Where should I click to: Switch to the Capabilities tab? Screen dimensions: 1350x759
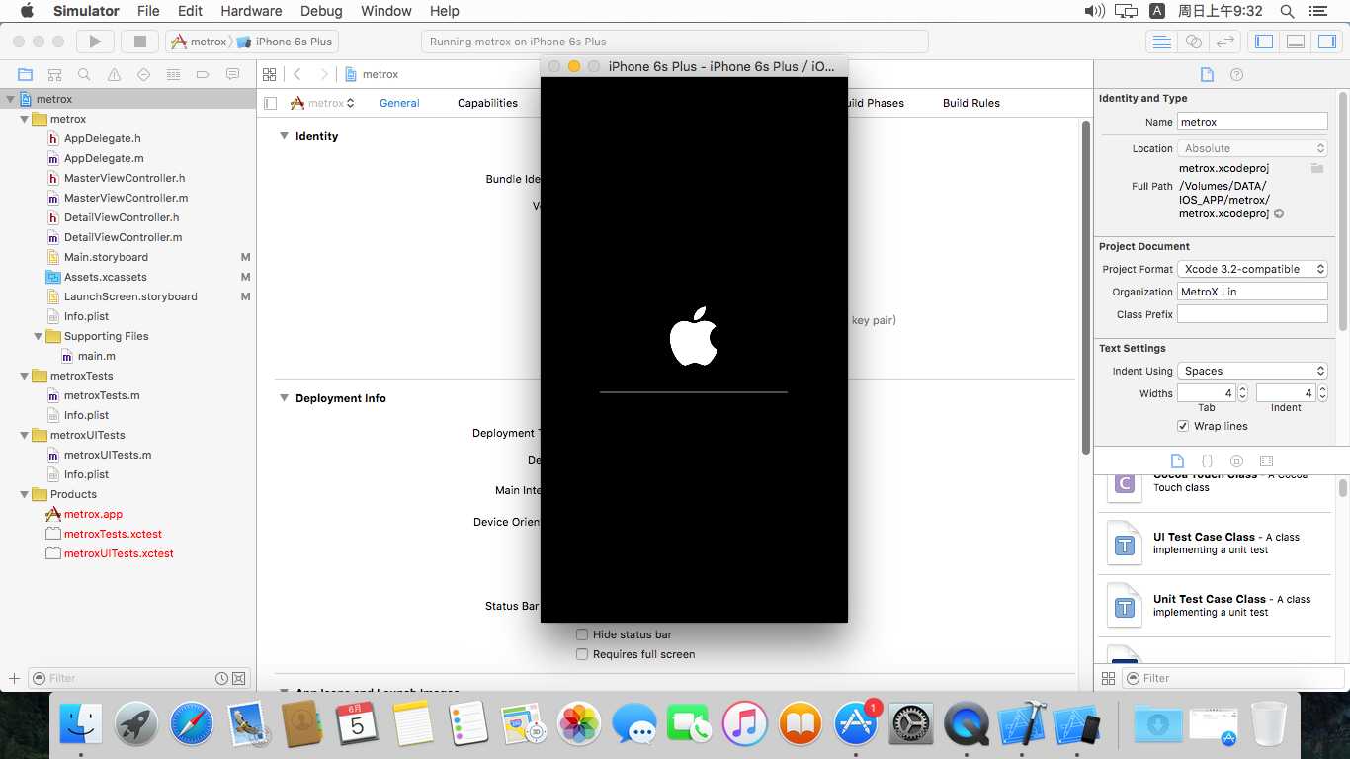487,103
